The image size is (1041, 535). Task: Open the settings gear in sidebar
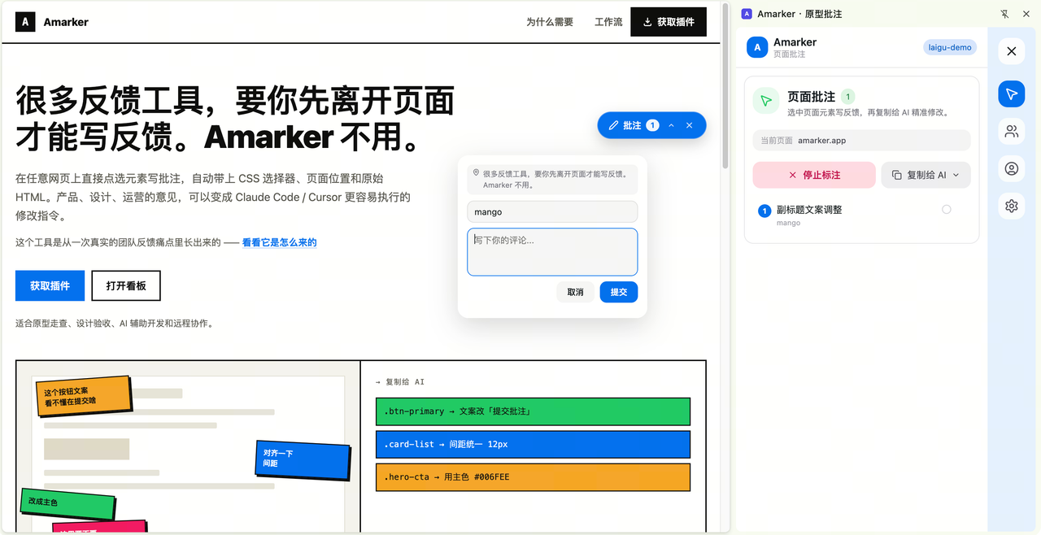(x=1012, y=207)
